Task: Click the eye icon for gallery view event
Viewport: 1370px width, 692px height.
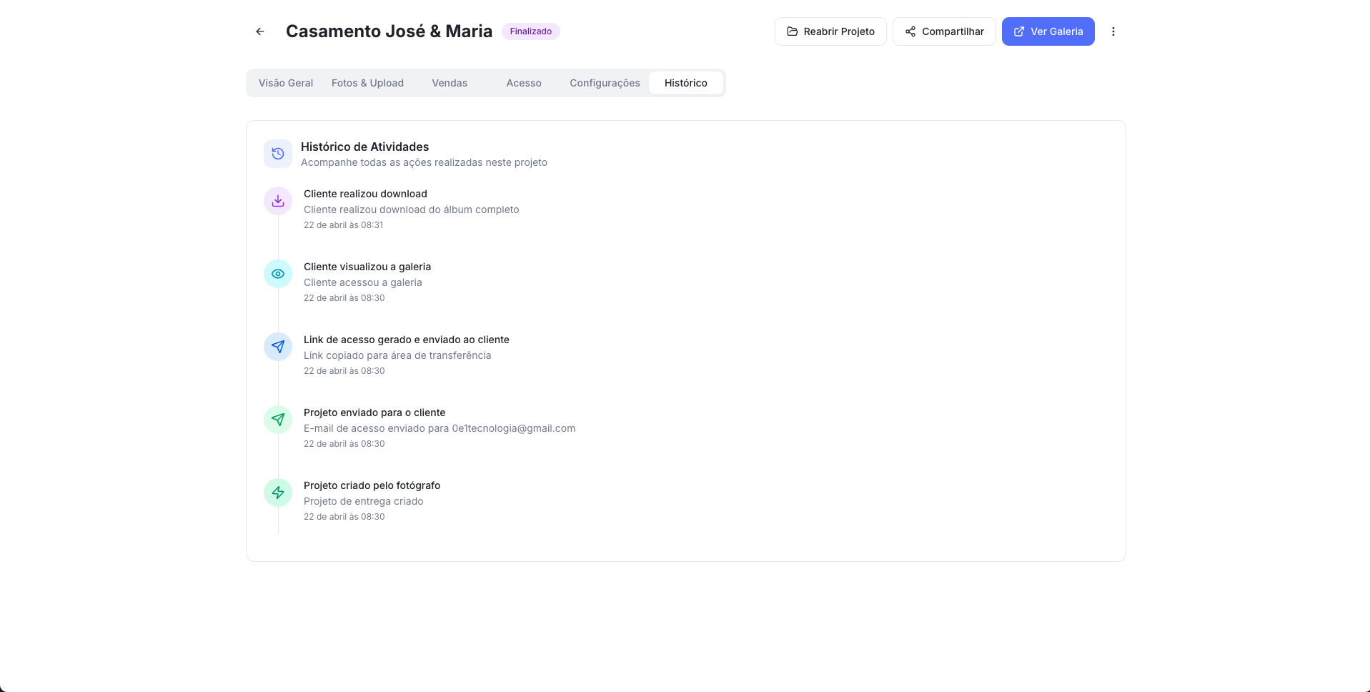Action: click(x=278, y=274)
